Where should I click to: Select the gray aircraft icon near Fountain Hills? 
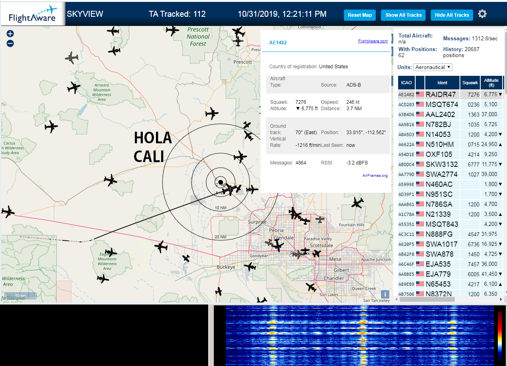(320, 219)
